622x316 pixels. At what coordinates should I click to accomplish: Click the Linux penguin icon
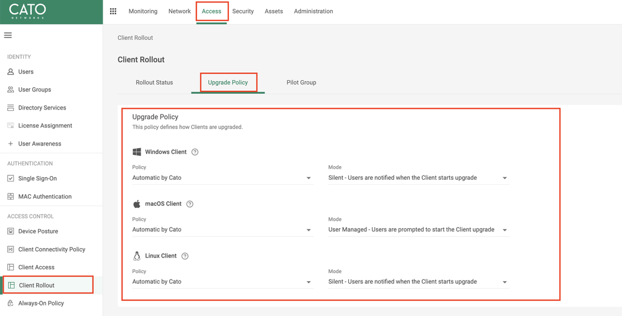(x=137, y=256)
